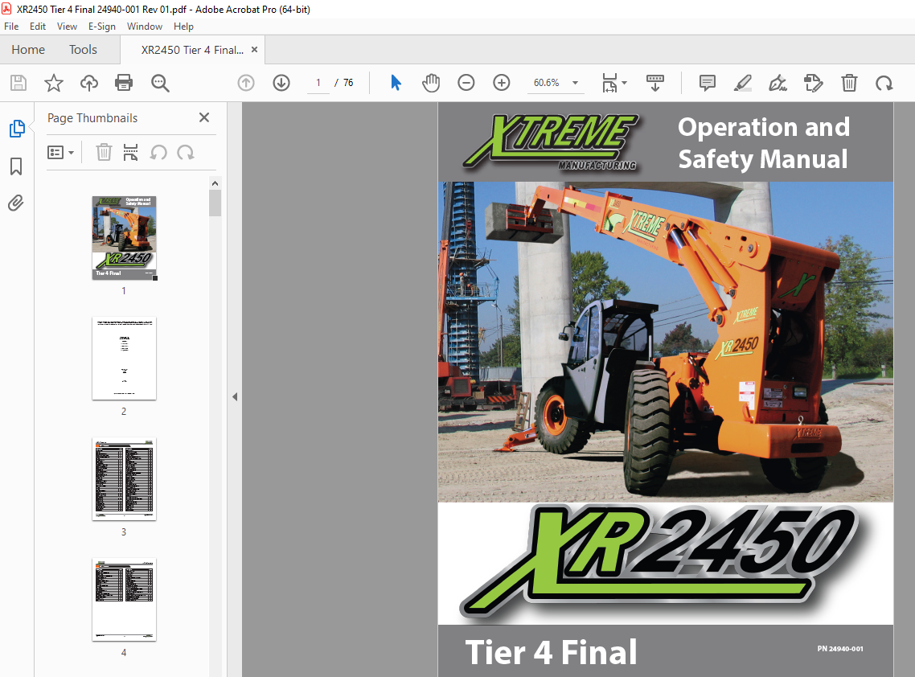This screenshot has width=915, height=677.
Task: Open Attachments paperclip panel
Action: [x=16, y=203]
